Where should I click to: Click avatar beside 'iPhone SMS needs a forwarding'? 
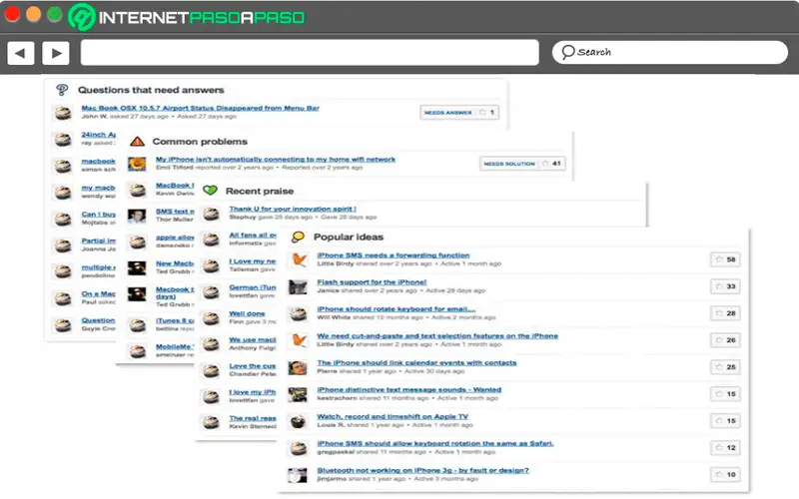[x=298, y=259]
